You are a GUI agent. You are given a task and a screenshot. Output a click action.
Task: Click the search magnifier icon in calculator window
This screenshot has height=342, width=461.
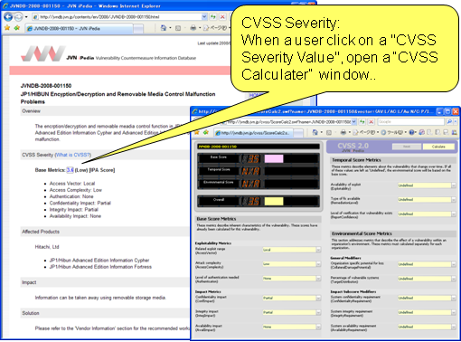tap(449, 122)
